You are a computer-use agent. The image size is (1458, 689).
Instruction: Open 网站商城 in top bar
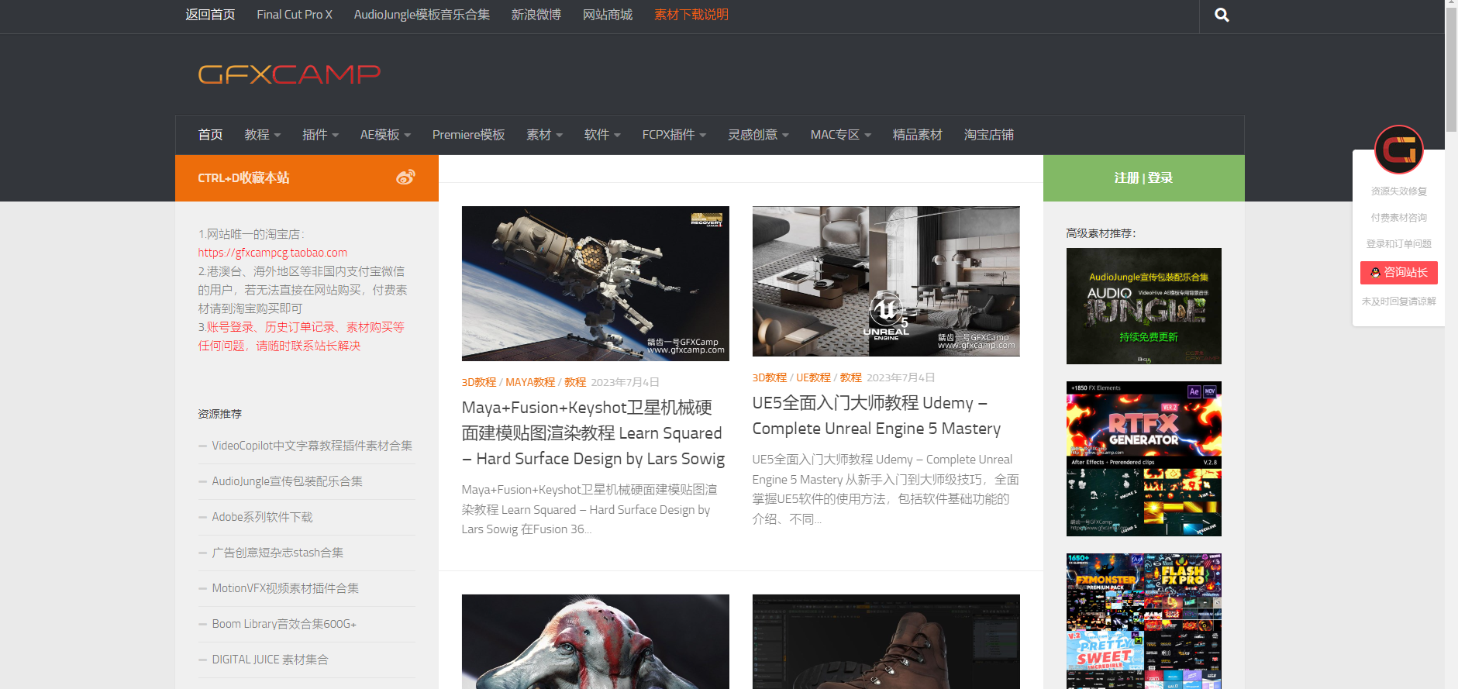[x=608, y=15]
